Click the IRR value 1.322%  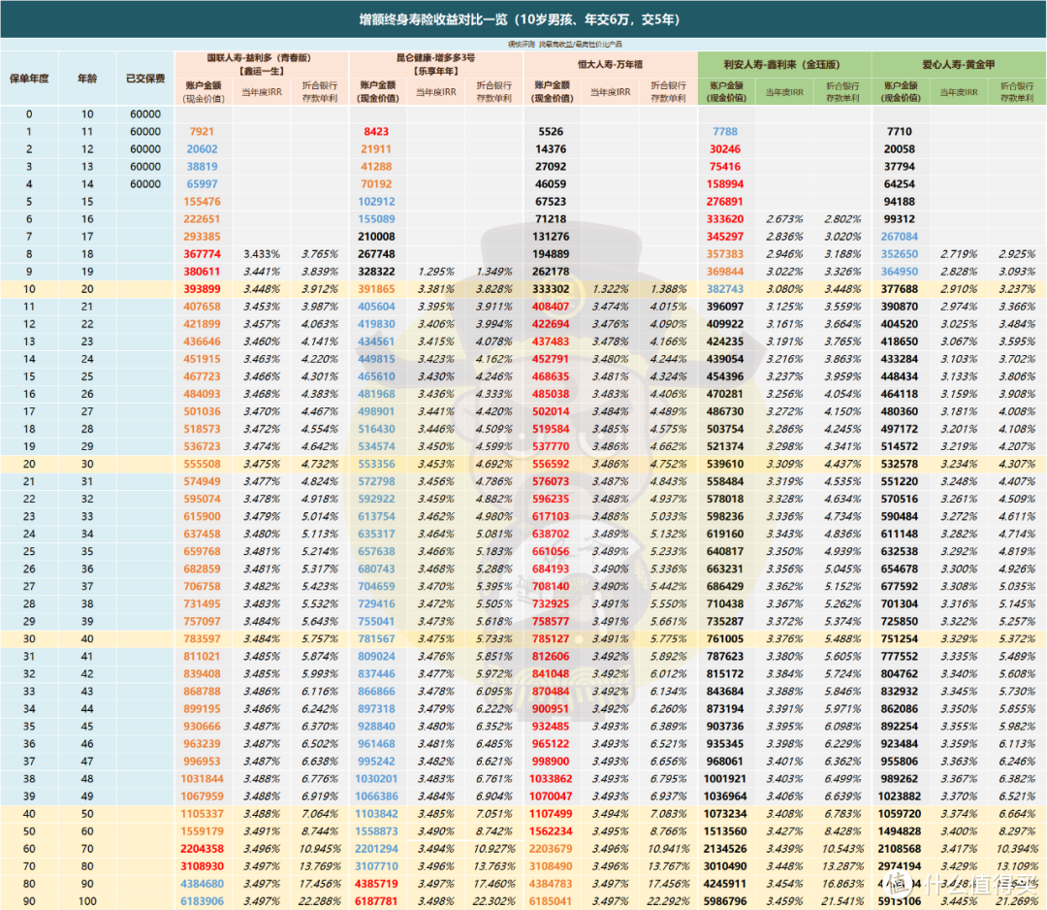pyautogui.click(x=610, y=289)
